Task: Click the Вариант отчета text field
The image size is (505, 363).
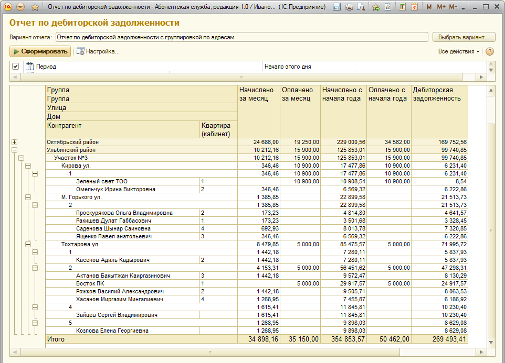Action: point(241,37)
